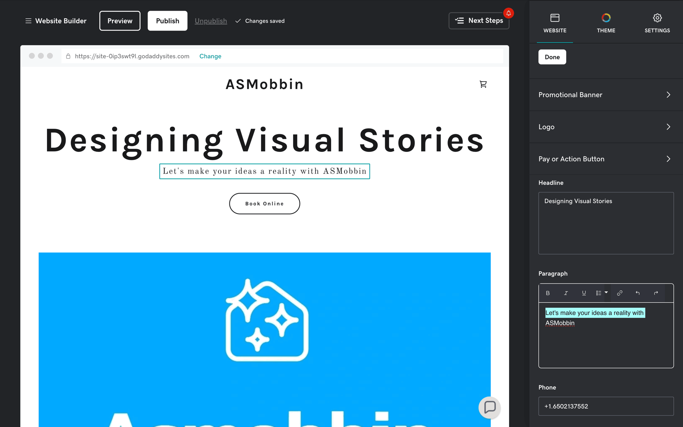Click the Preview button
Viewport: 683px width, 427px height.
[x=120, y=21]
